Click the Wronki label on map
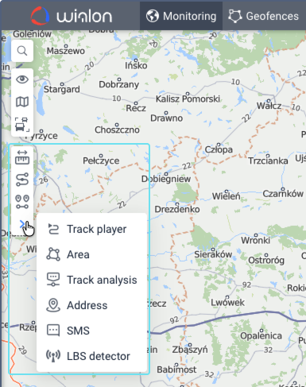This screenshot has height=387, width=306. click(255, 240)
